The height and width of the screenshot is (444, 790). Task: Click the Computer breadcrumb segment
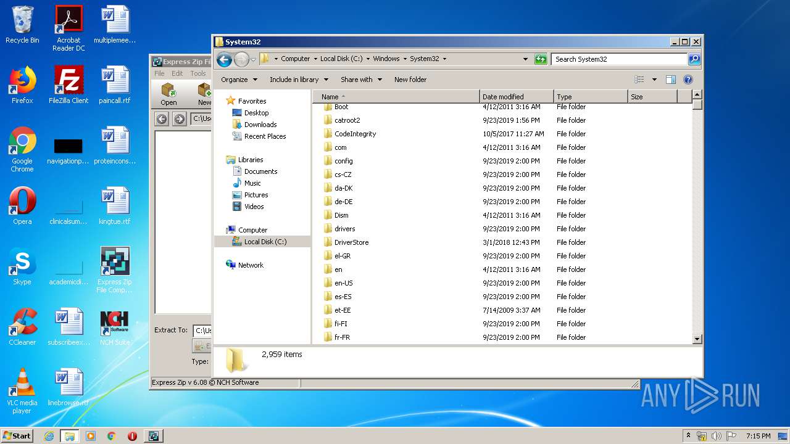click(x=296, y=59)
